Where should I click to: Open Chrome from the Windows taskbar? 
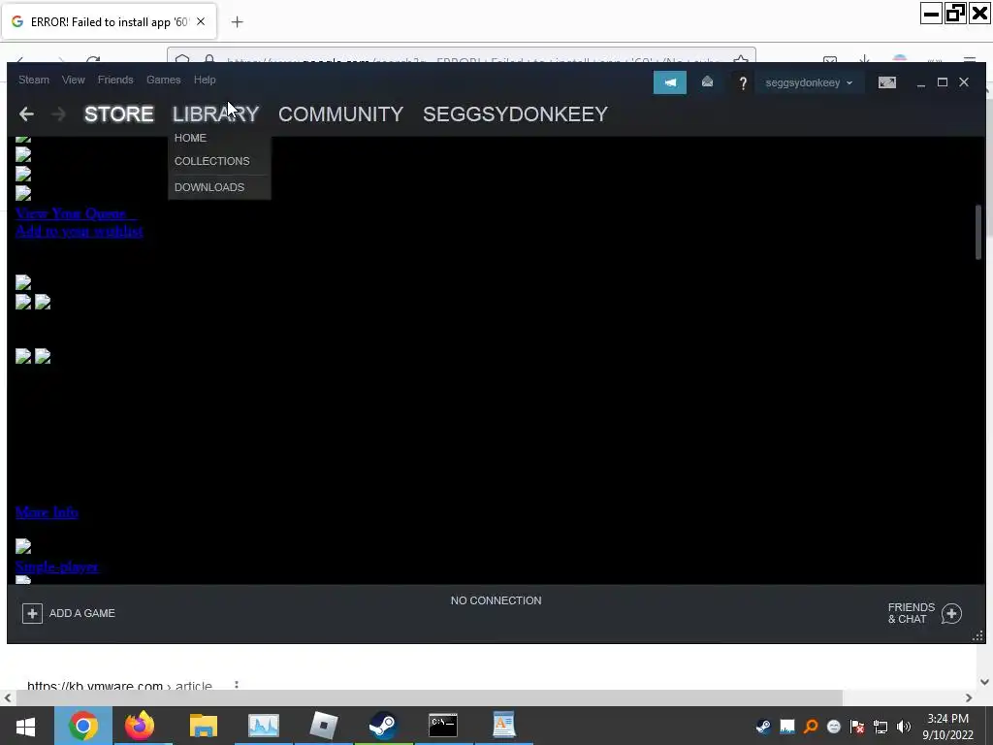(x=83, y=726)
